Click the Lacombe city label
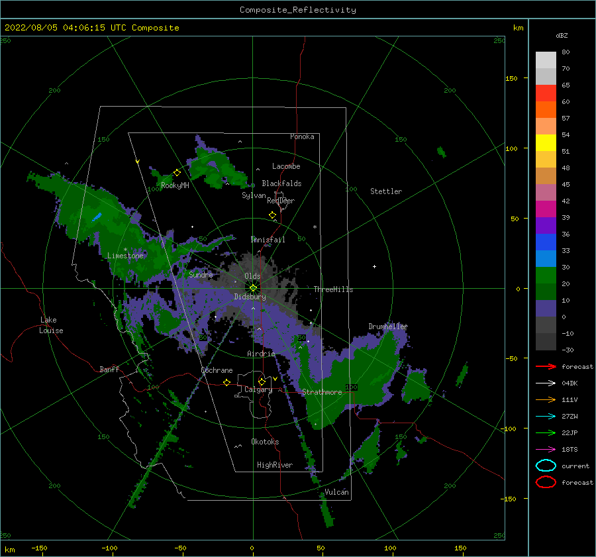The width and height of the screenshot is (596, 557). [x=286, y=166]
